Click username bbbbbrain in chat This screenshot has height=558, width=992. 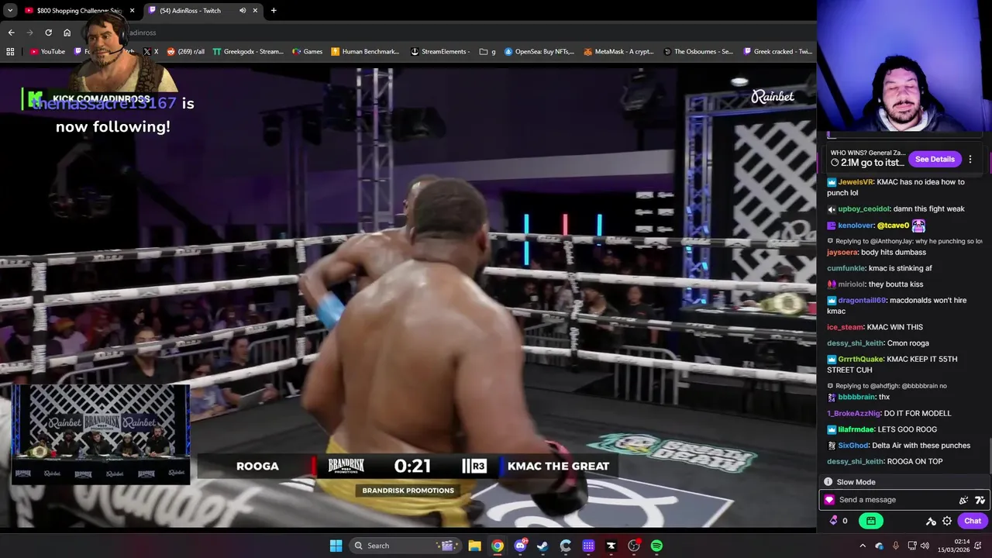856,397
